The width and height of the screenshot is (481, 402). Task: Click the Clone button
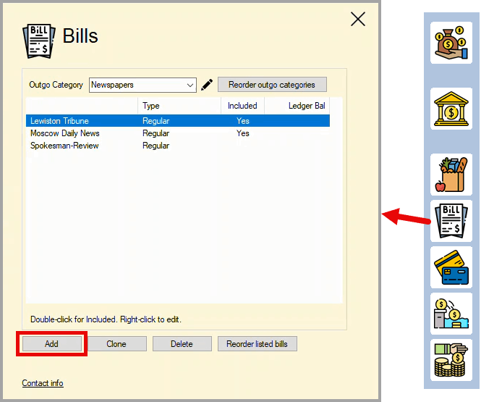116,343
